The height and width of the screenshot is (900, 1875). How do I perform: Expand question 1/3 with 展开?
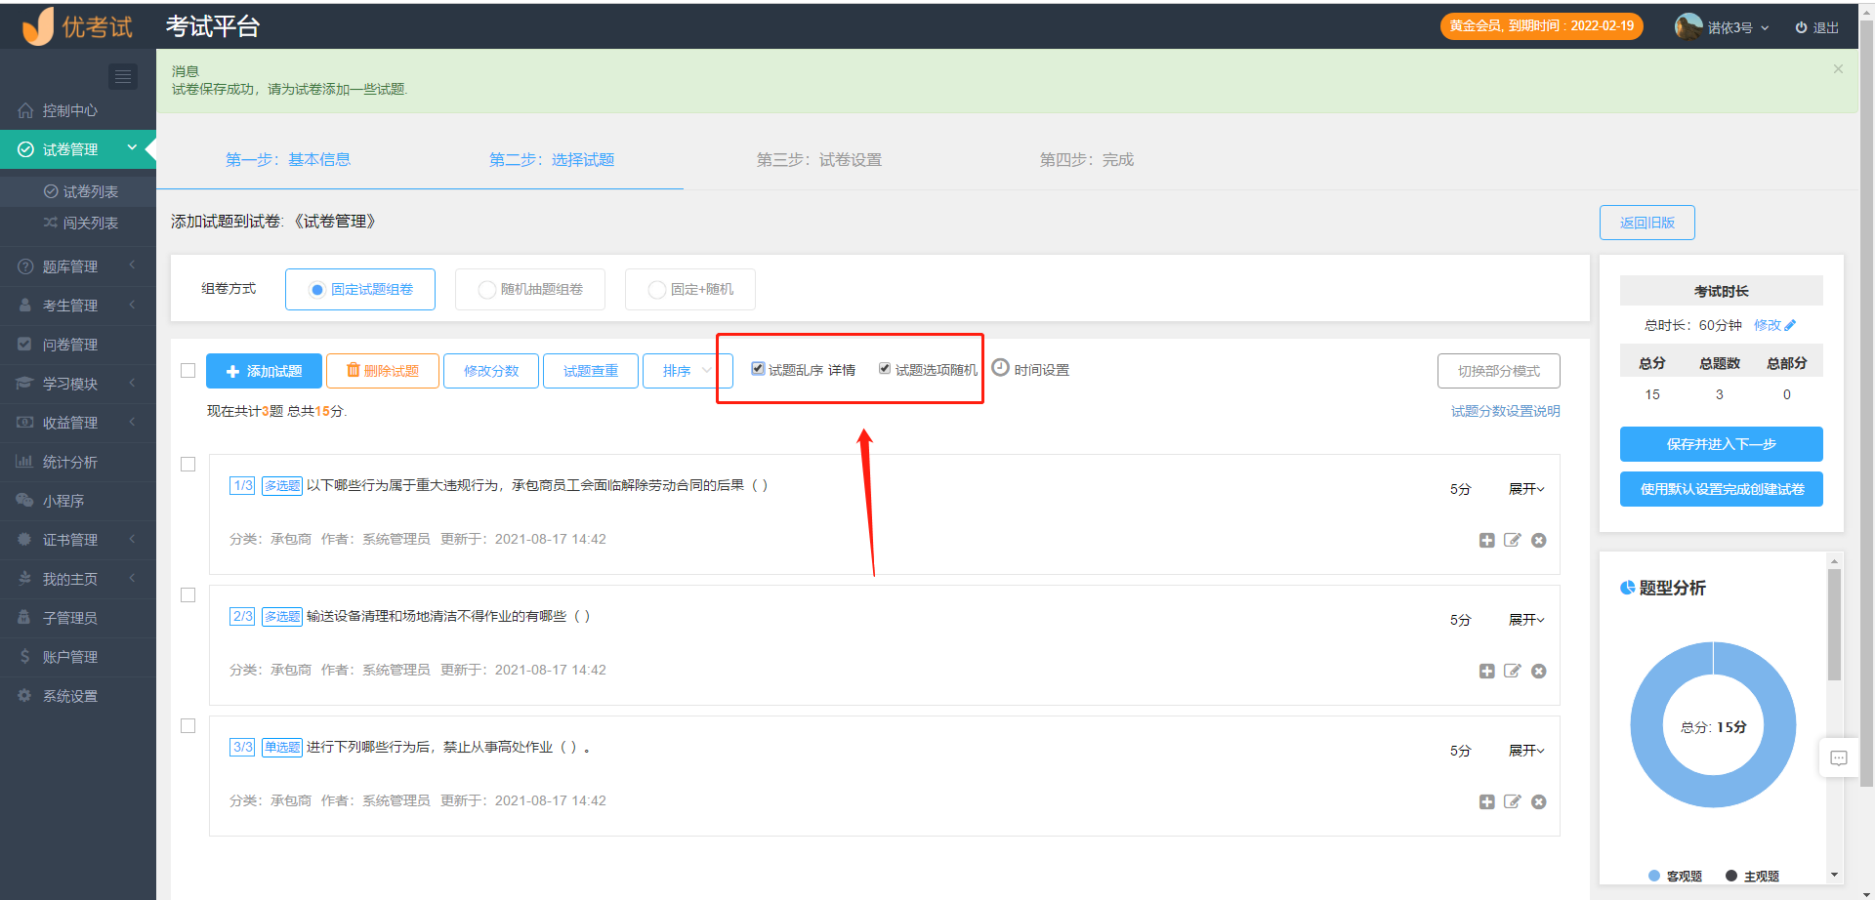(x=1525, y=489)
